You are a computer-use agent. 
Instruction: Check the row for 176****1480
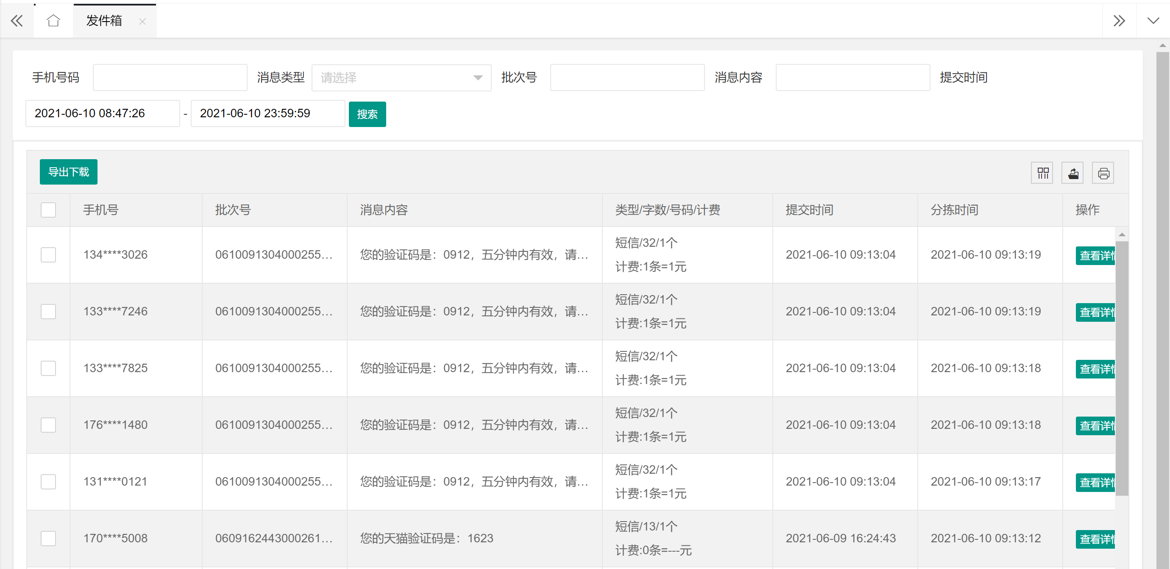coord(48,425)
